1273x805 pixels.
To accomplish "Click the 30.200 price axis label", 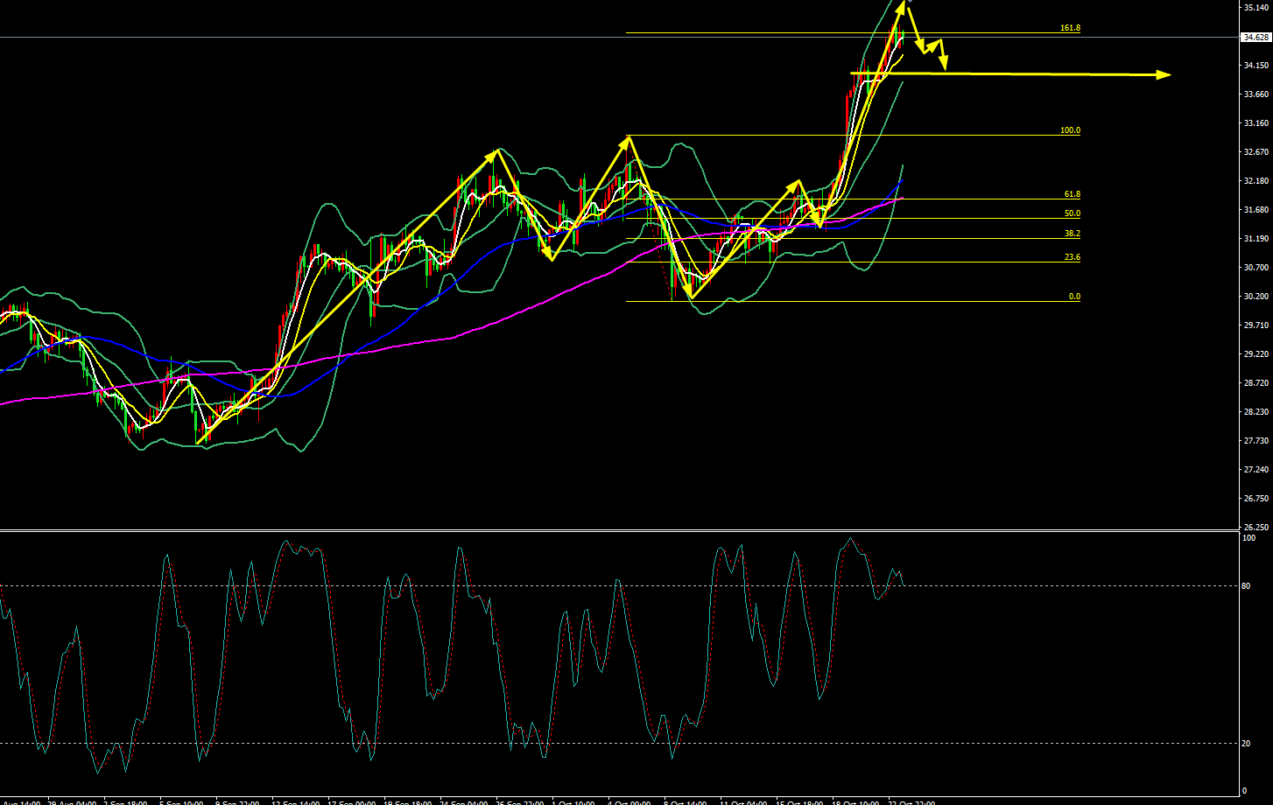I will click(1255, 297).
